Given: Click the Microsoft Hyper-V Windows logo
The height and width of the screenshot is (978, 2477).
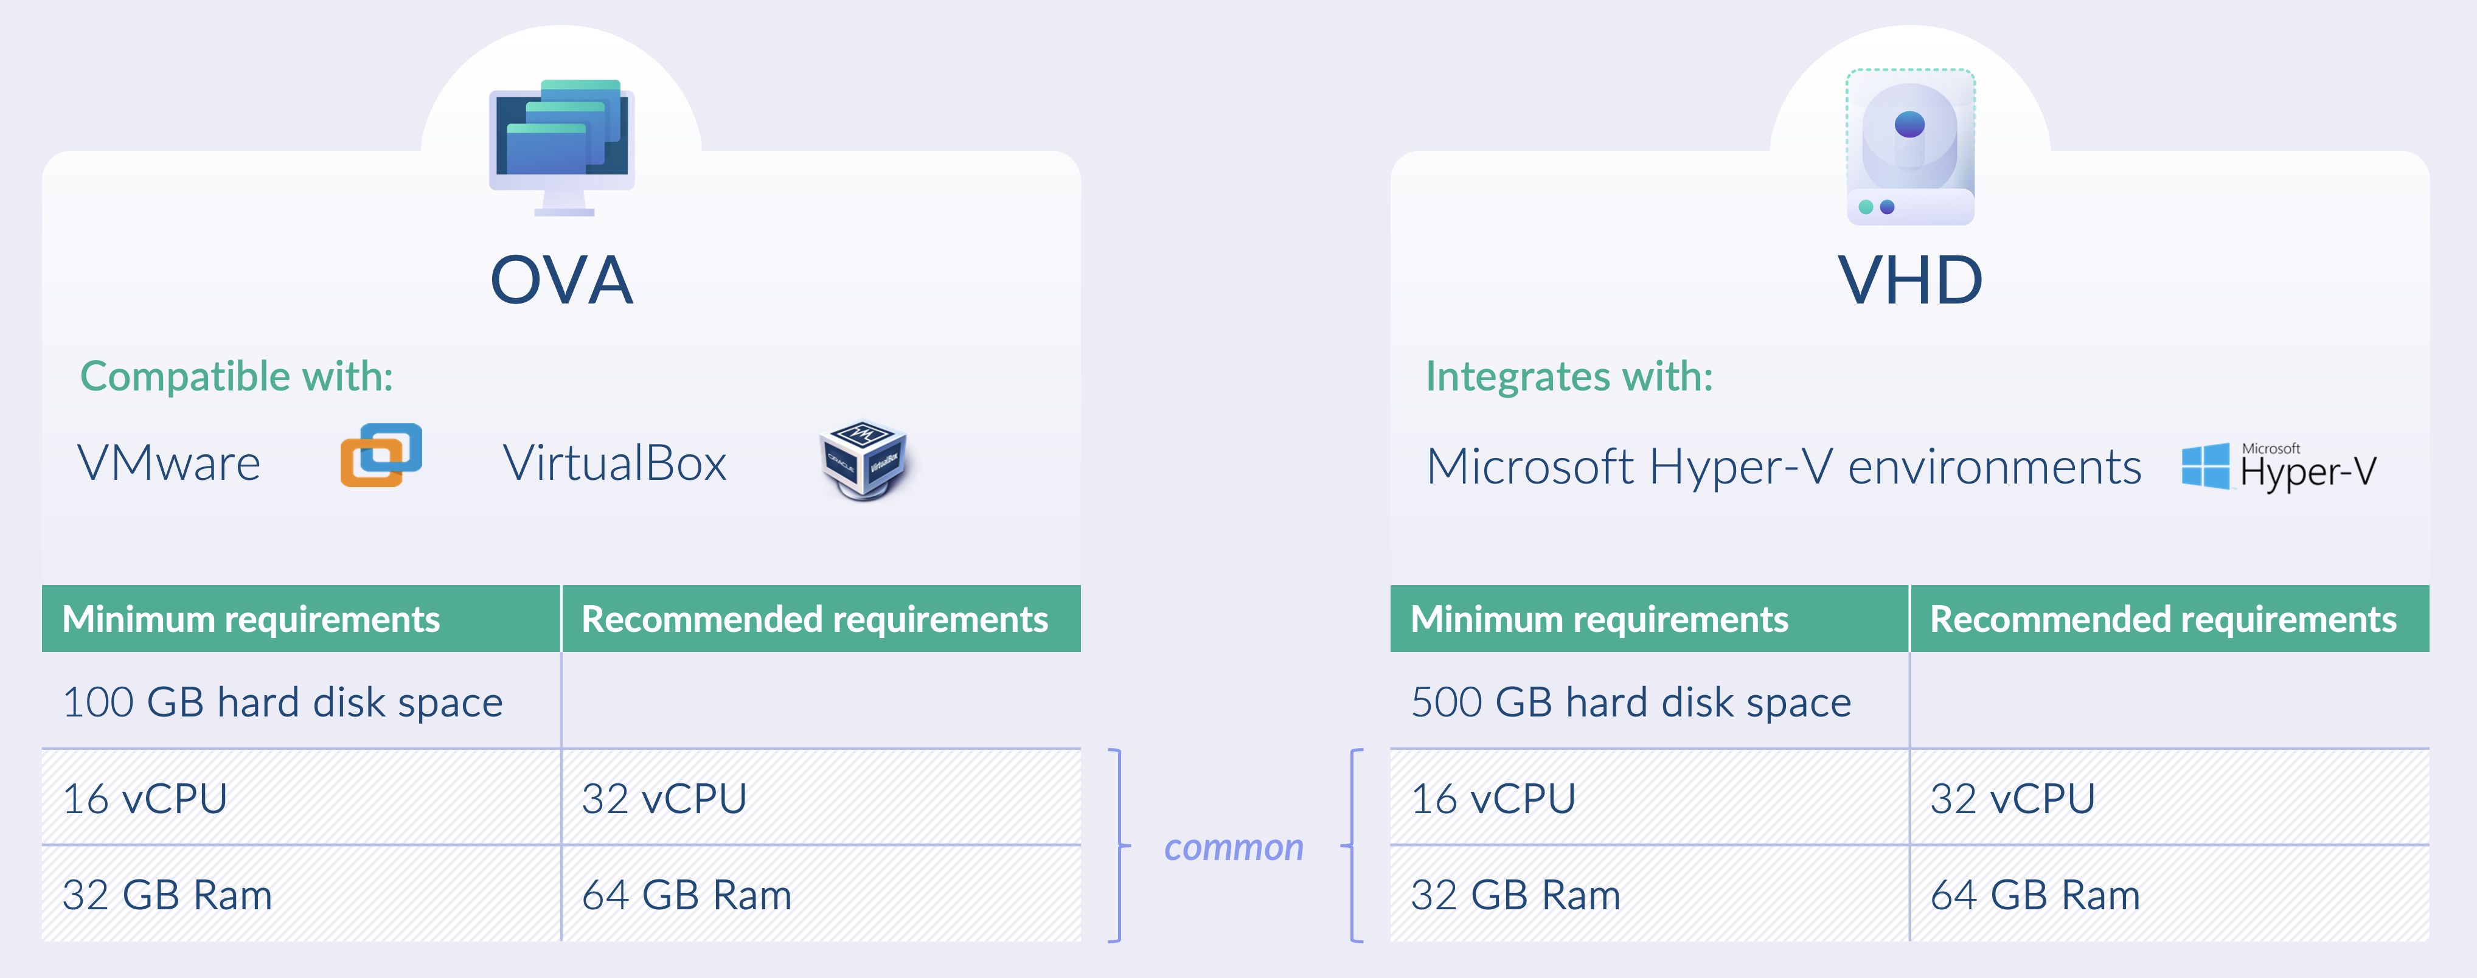Looking at the screenshot, I should [x=2205, y=466].
